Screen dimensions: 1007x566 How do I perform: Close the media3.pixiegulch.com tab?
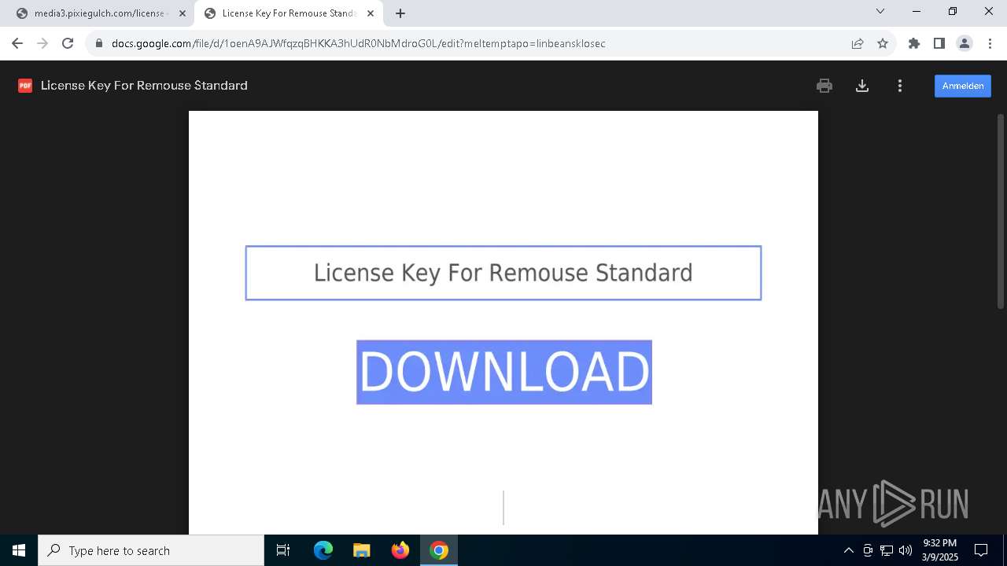[183, 13]
